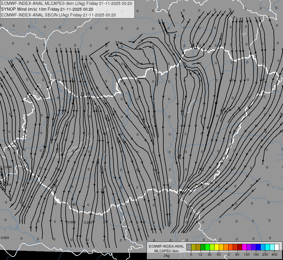This screenshot has width=283, height=260.
Task: Select the magenta legend swatch
Action: 244,247
